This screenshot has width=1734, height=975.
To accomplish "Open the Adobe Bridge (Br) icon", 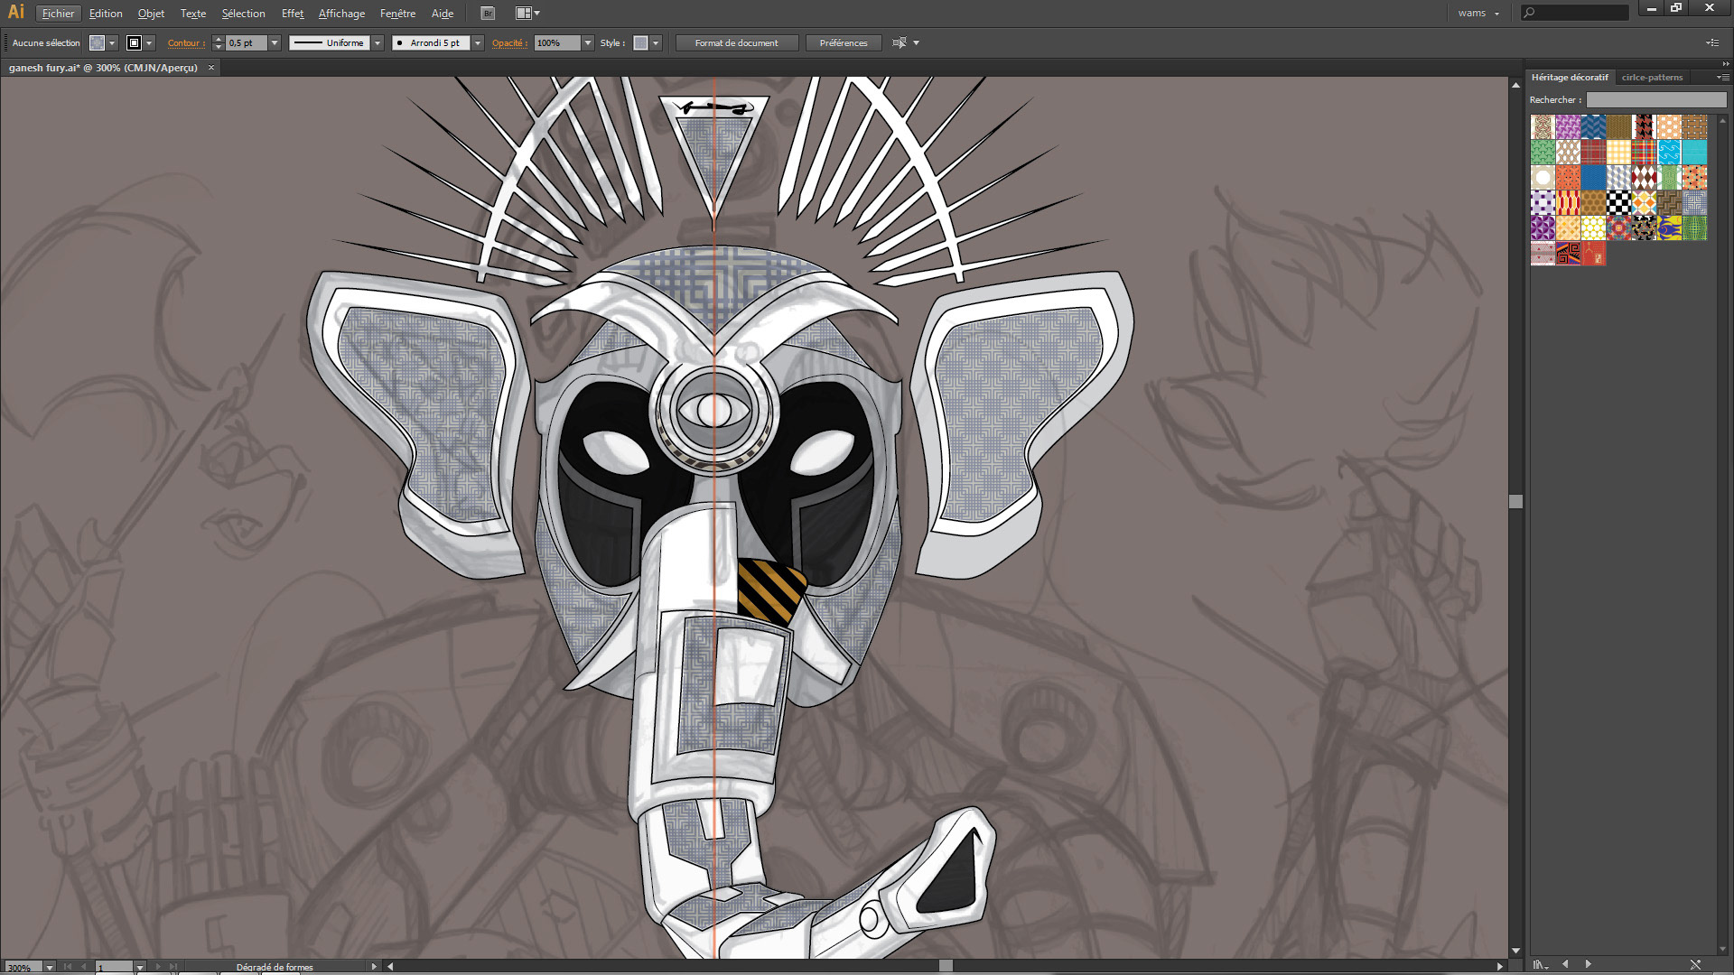I will coord(488,13).
